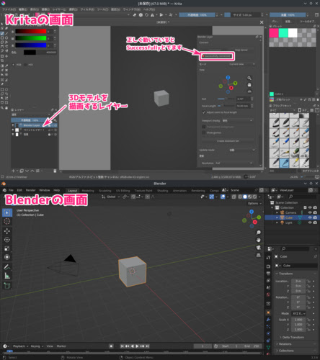Choose the Blender Add Cube tool

7,286
